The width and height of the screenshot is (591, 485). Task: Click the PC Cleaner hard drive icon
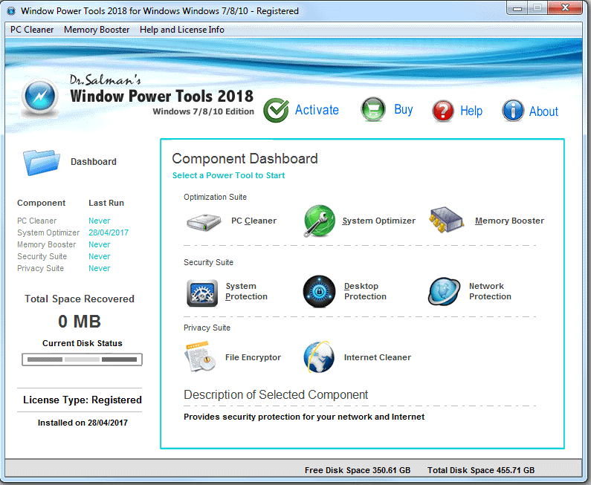[x=204, y=222]
